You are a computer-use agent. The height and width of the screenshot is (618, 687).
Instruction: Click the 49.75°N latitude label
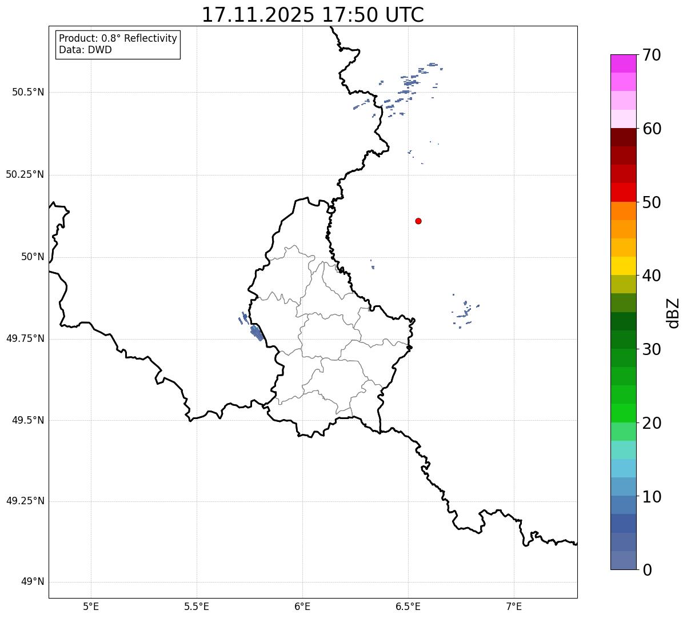(x=25, y=338)
